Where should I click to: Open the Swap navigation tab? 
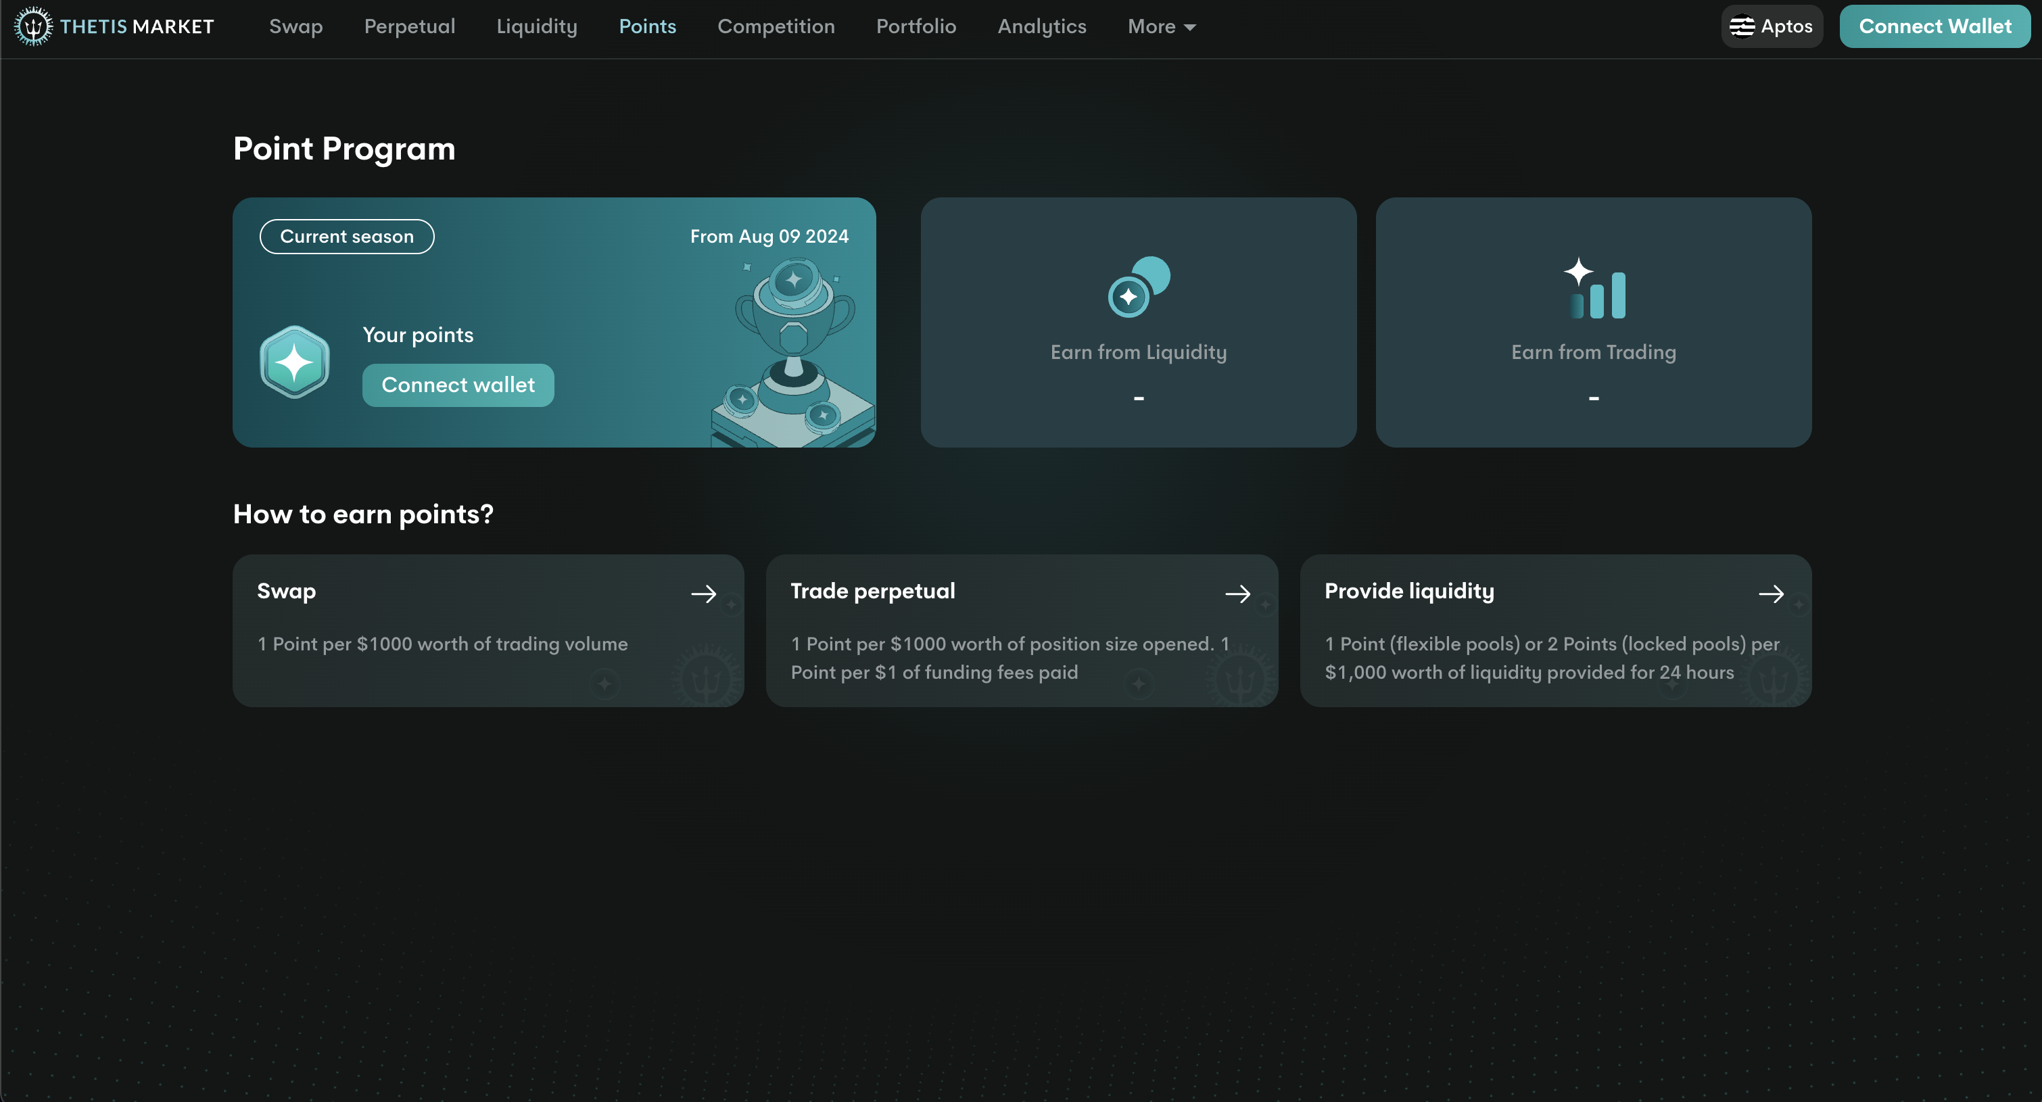pos(295,27)
